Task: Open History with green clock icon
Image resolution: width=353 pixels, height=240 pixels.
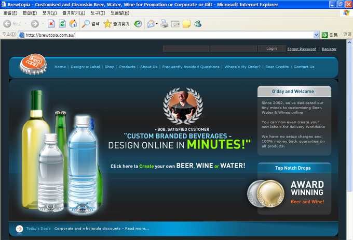Action: 138,24
